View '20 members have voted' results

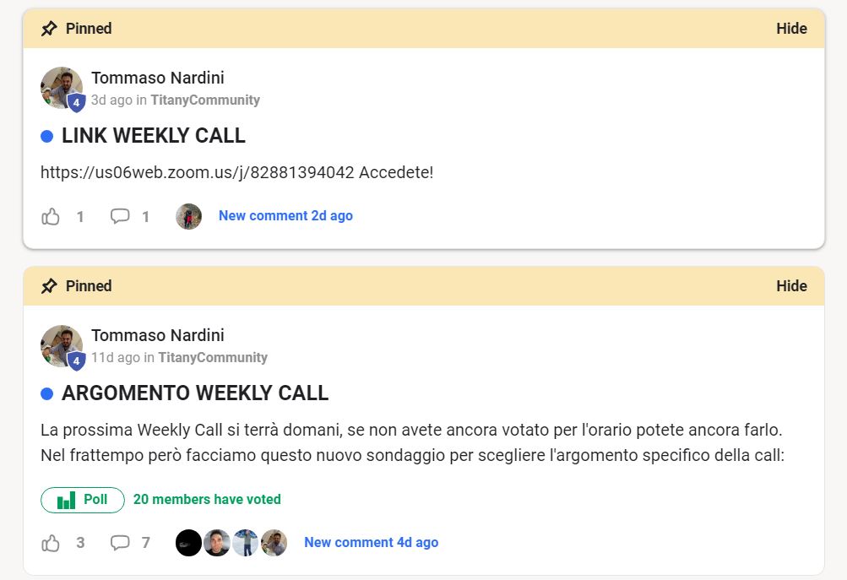click(x=207, y=500)
